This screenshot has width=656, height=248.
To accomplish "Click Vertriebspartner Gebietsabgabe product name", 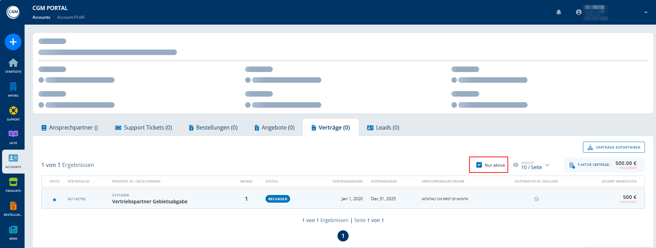I will (x=150, y=202).
